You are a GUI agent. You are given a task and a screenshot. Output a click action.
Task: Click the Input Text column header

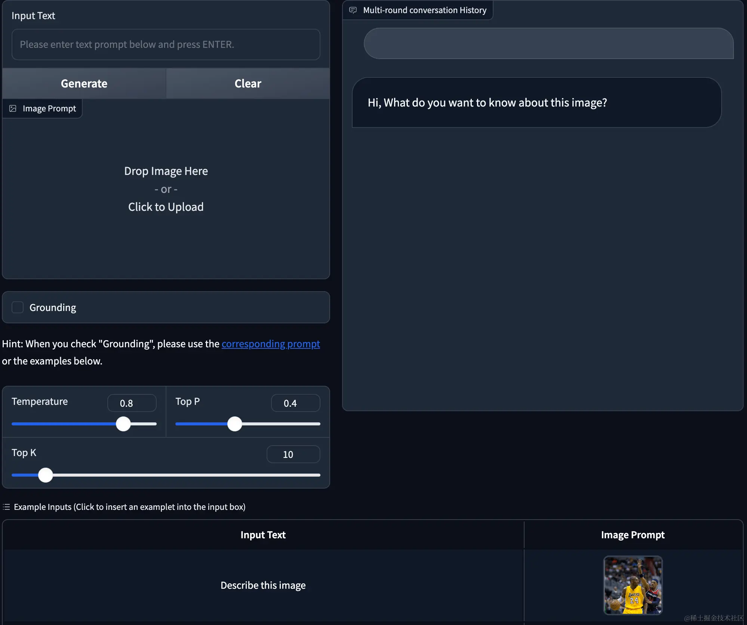(263, 535)
